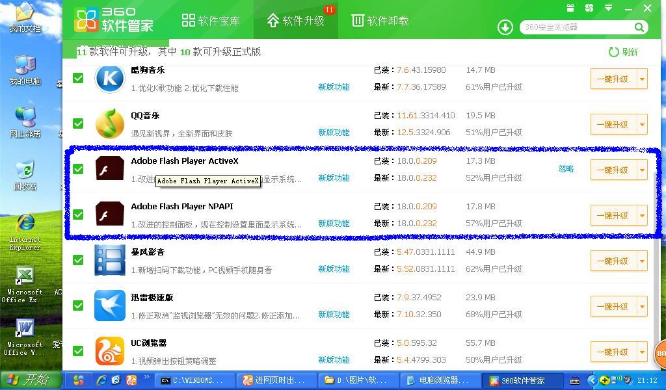The width and height of the screenshot is (666, 390).
Task: Uncheck the 迅雷极速版 checkbox
Action: (78, 305)
